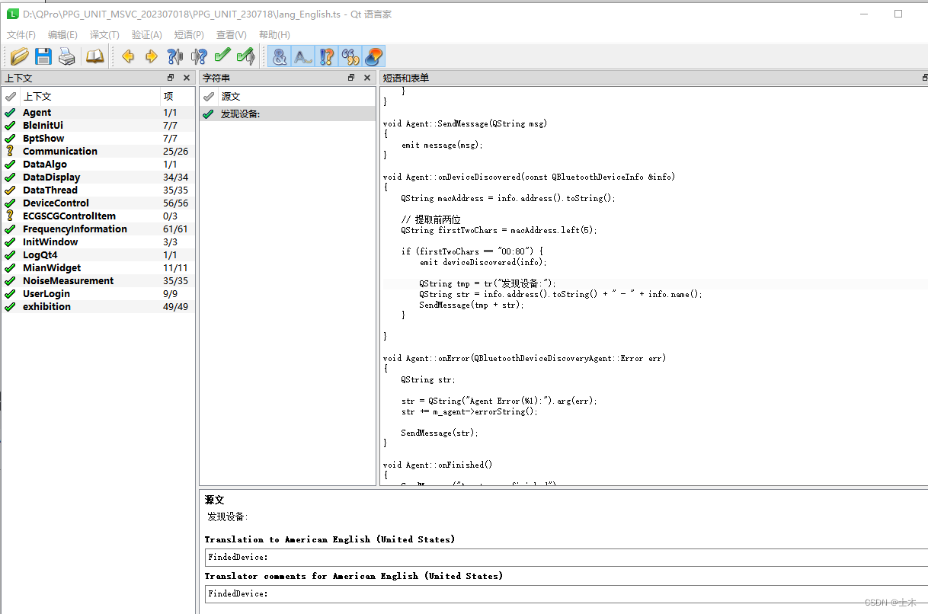This screenshot has width=928, height=614.
Task: Toggle accelerator validation check
Action: pos(279,56)
